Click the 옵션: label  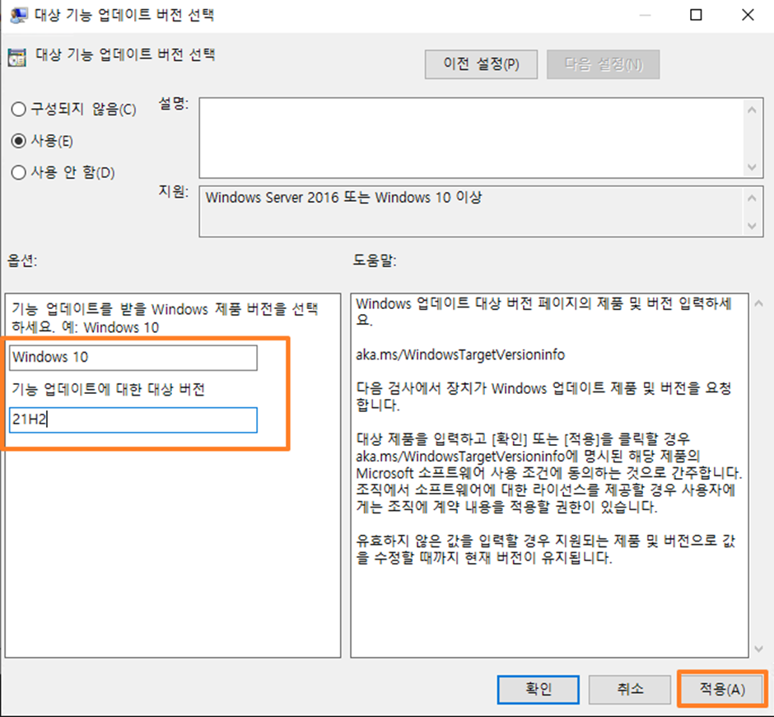click(x=22, y=260)
